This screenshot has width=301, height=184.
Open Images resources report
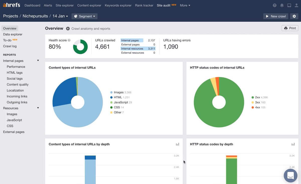(x=12, y=114)
